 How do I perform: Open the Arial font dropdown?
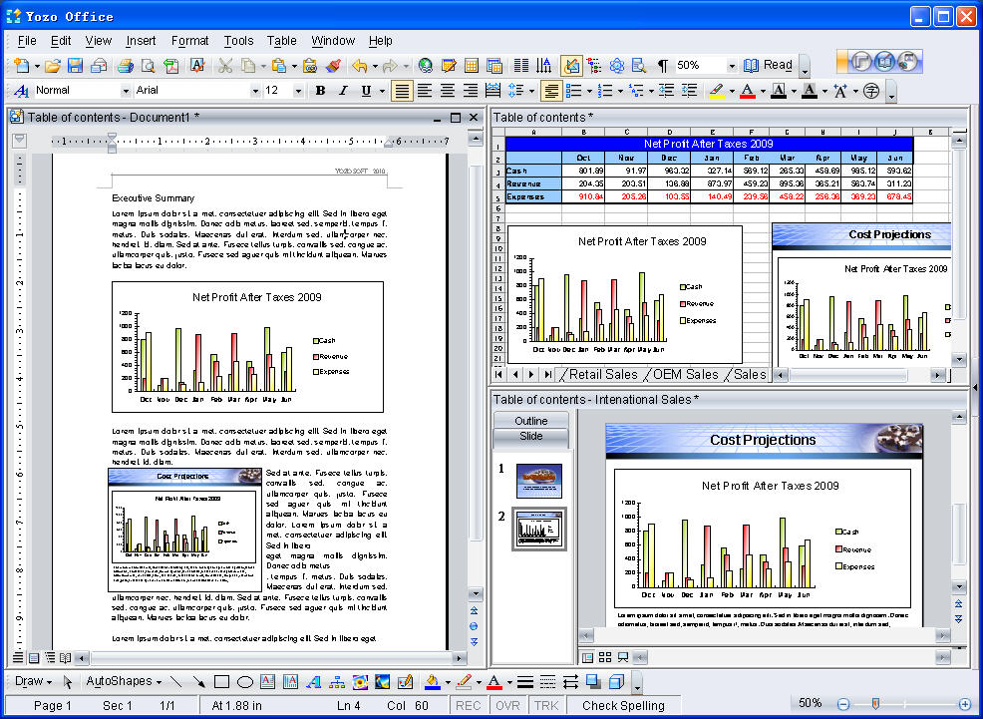(255, 91)
